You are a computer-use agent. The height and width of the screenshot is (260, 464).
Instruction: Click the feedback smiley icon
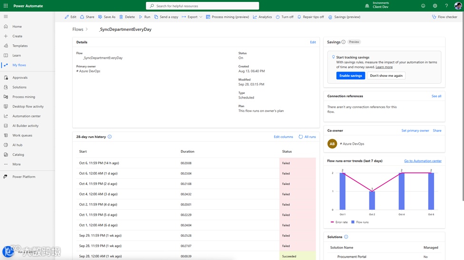423,6
